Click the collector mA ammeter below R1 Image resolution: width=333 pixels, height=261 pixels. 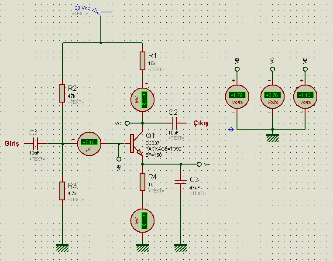click(143, 100)
